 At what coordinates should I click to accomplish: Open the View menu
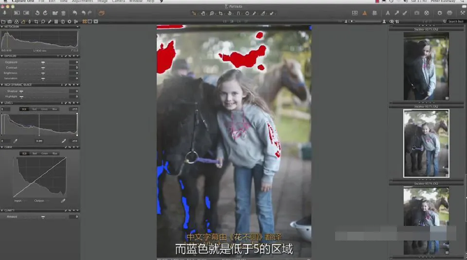click(64, 1)
